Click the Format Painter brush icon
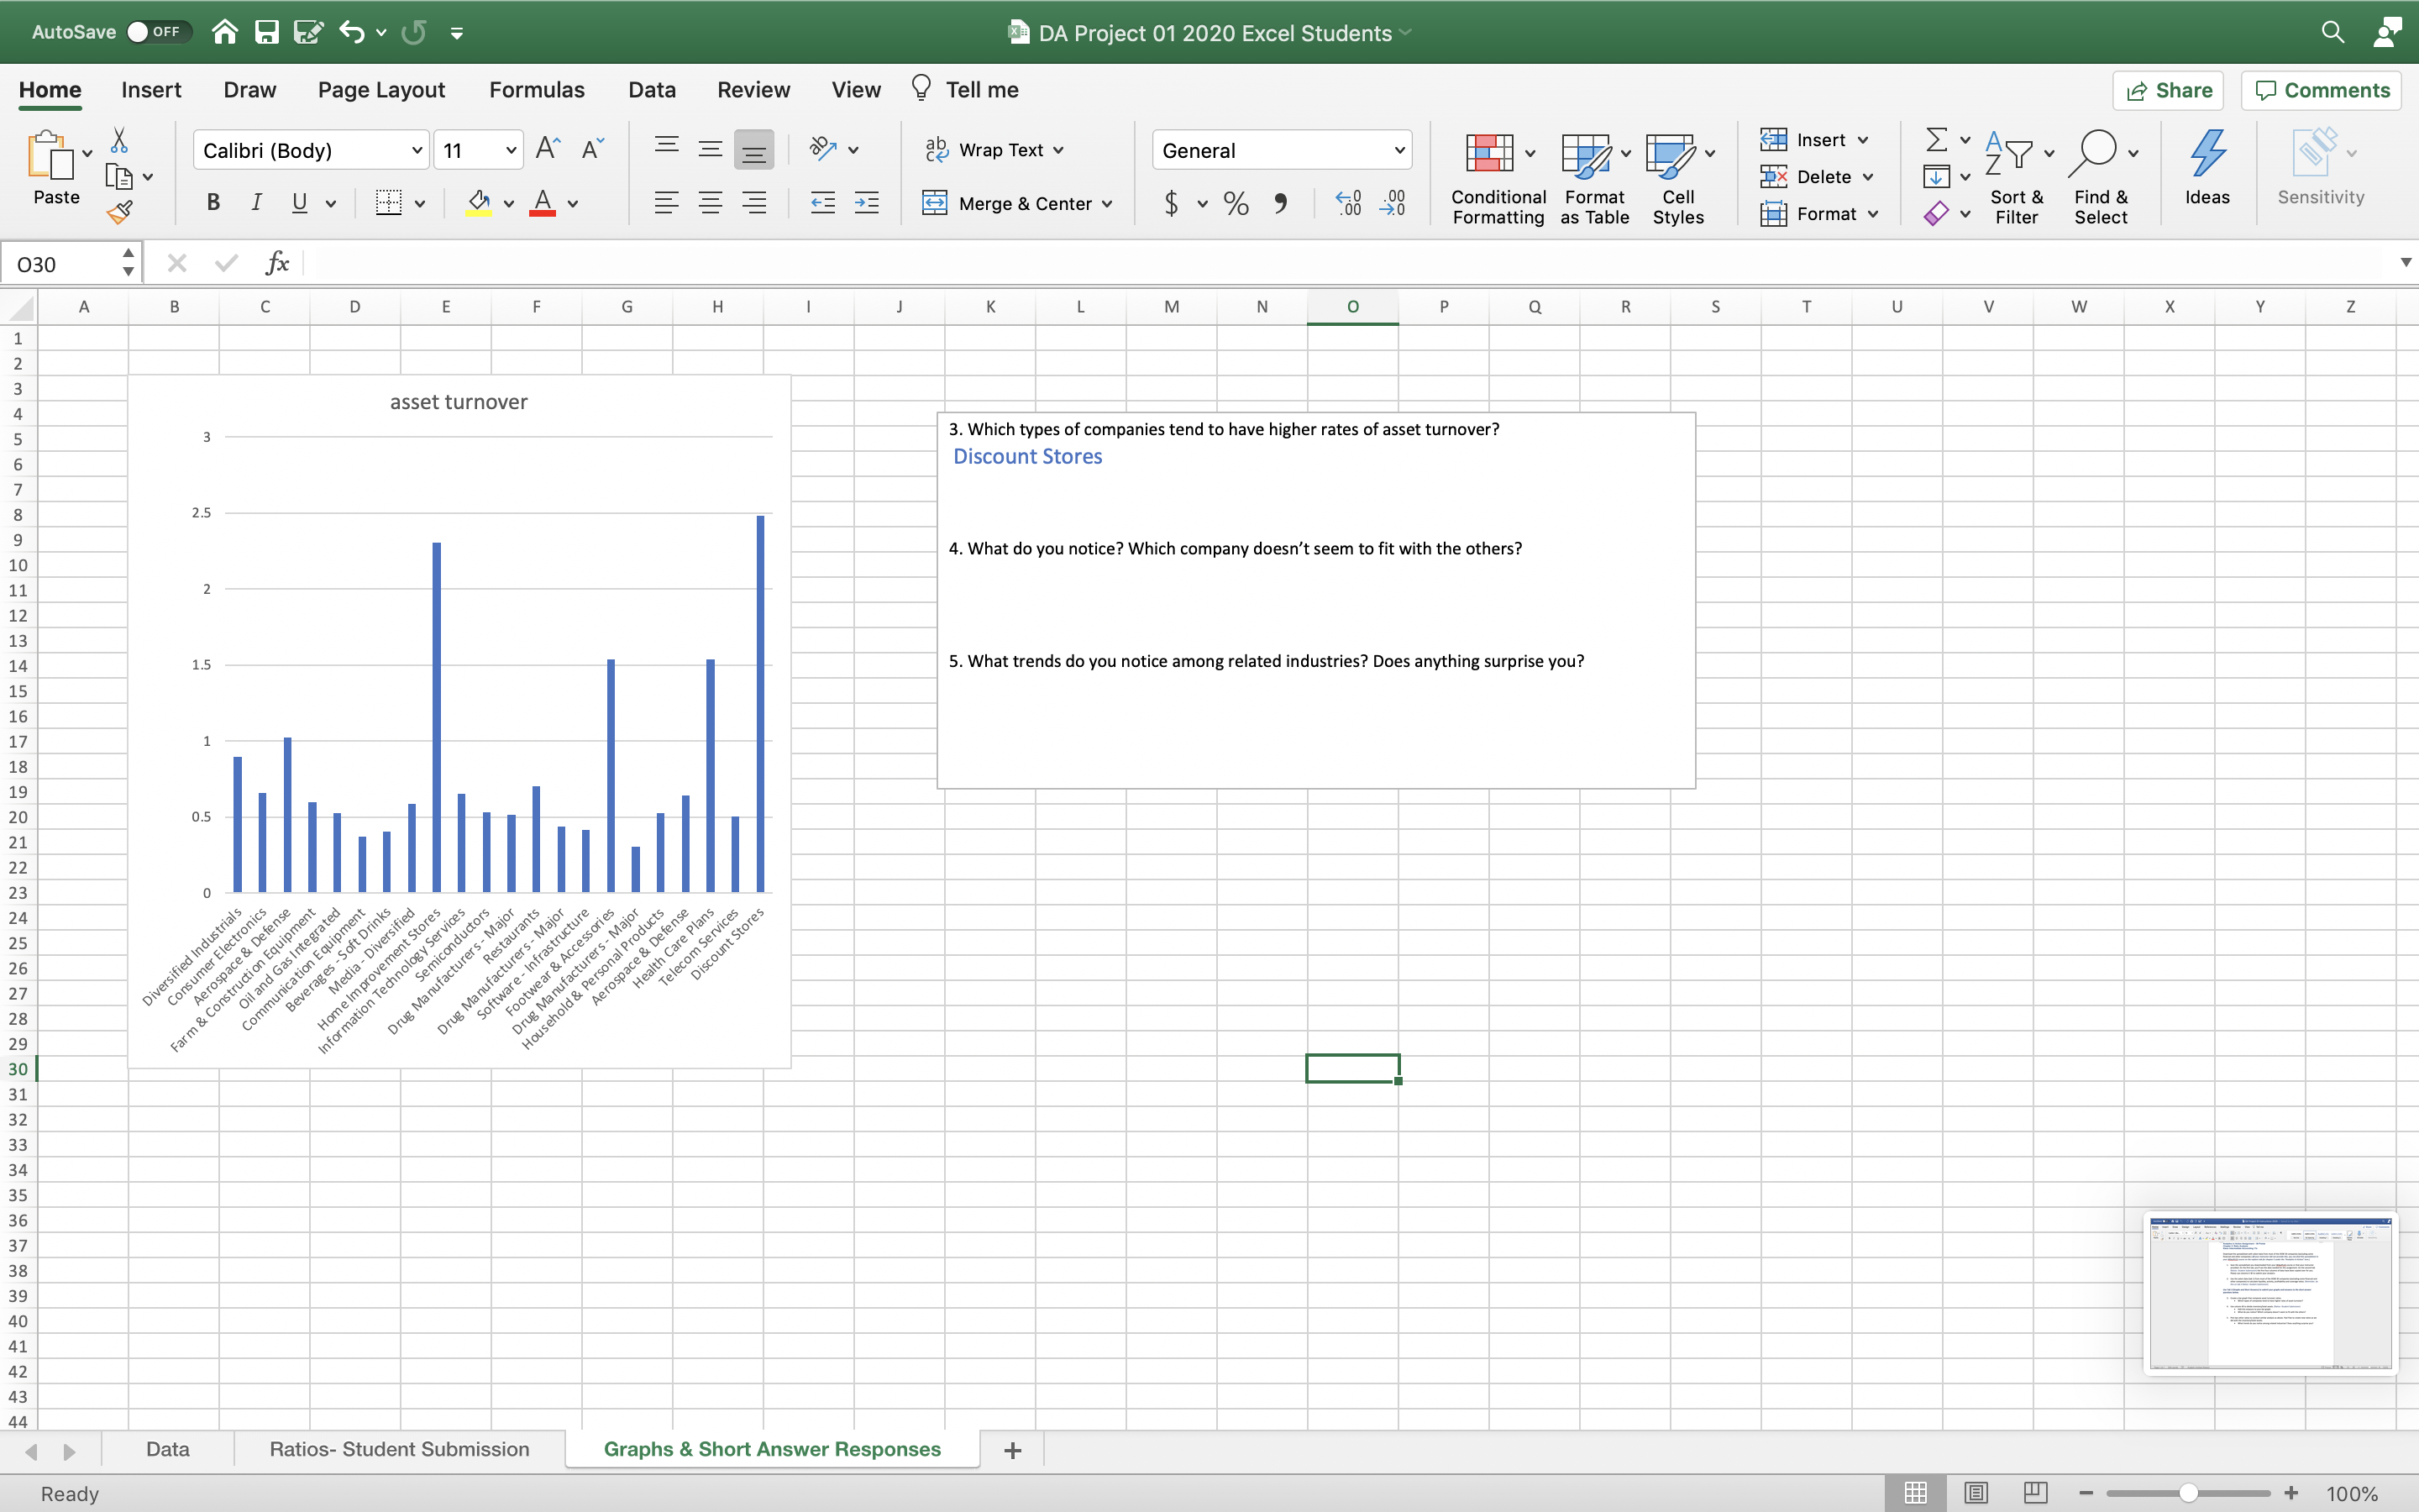 120,211
